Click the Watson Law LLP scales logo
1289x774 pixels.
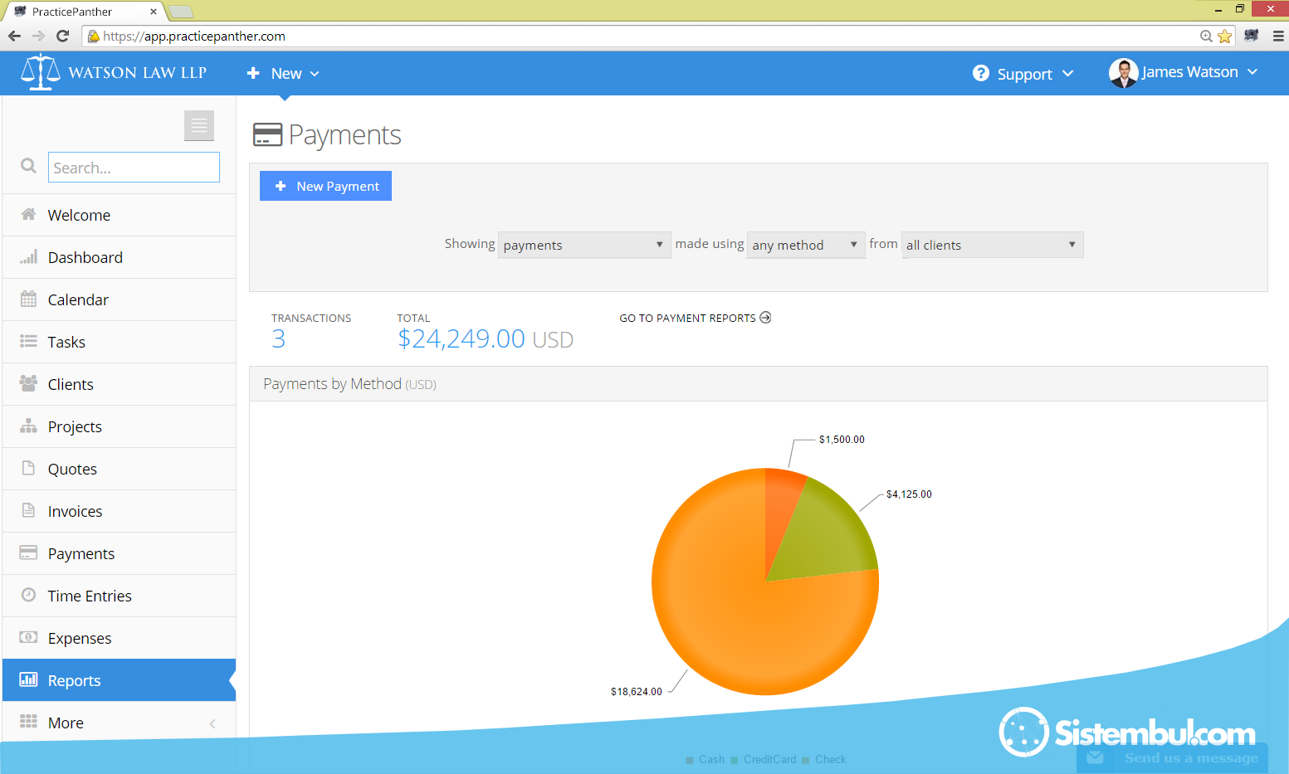point(40,73)
